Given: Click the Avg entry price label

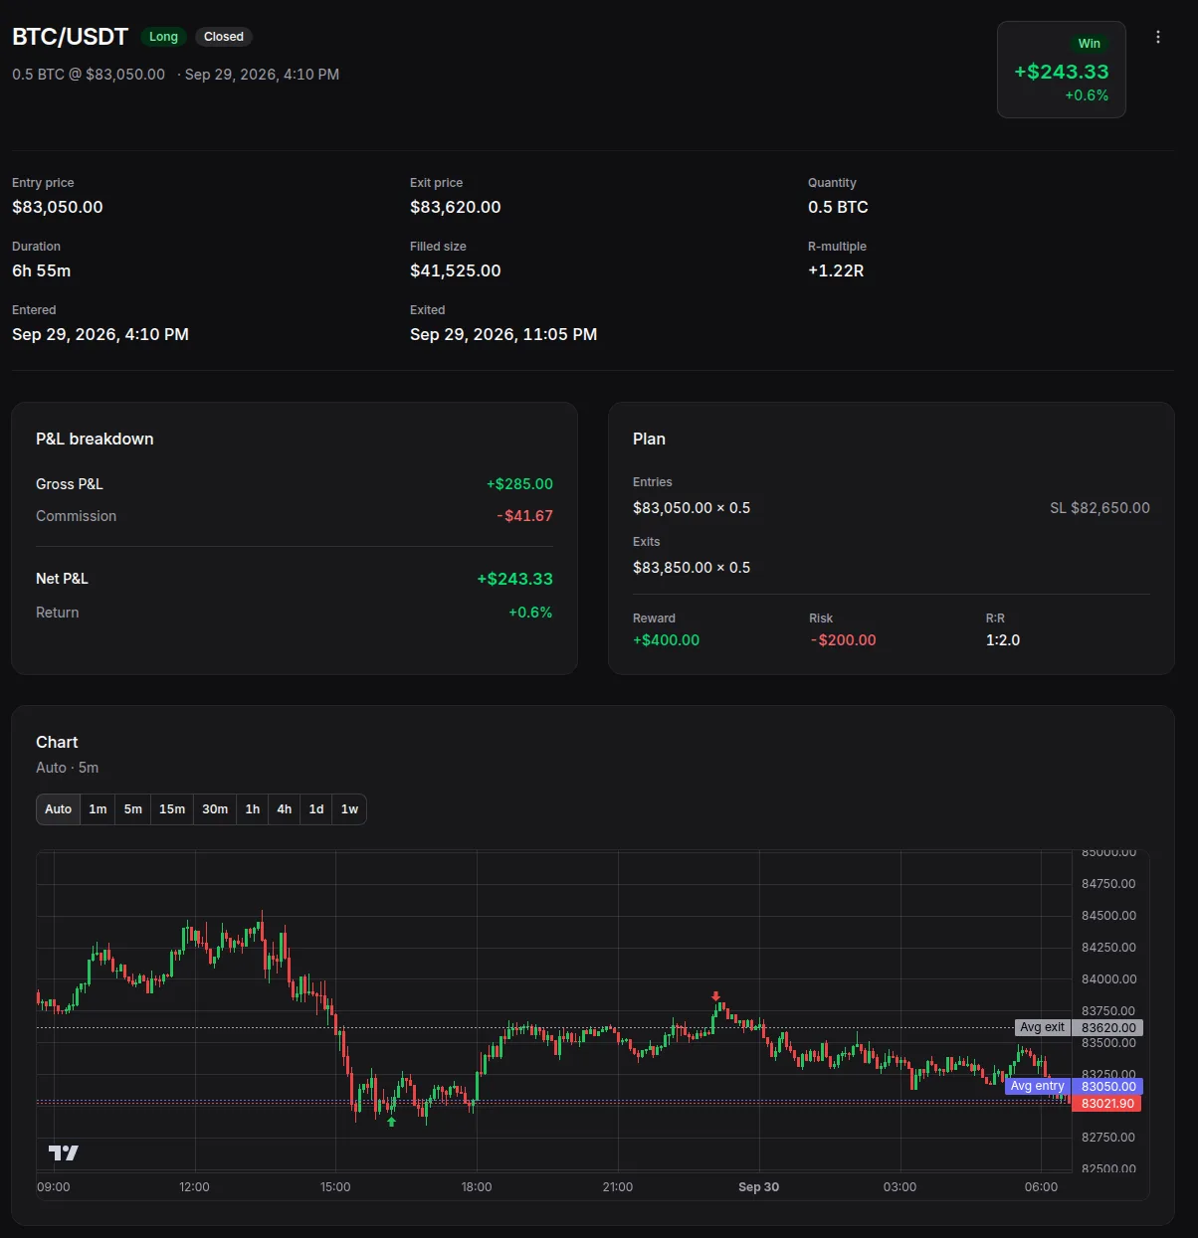Looking at the screenshot, I should click(x=1037, y=1086).
